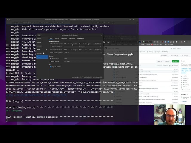The height and width of the screenshot is (143, 191).
Task: Click the Rechercher search box in the browser toolbar
Action: [x=147, y=42]
